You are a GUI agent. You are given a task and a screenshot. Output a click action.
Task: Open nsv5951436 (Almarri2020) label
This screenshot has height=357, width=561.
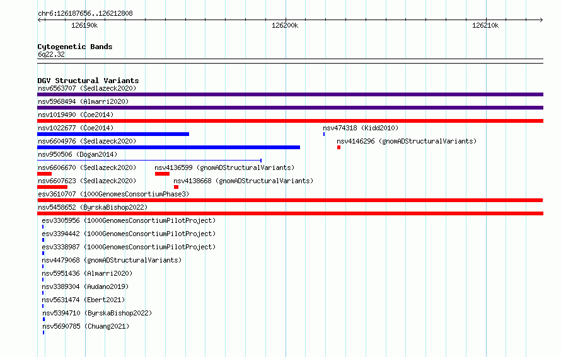click(87, 273)
